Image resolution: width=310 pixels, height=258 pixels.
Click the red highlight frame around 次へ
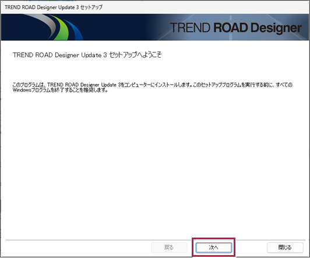click(213, 238)
